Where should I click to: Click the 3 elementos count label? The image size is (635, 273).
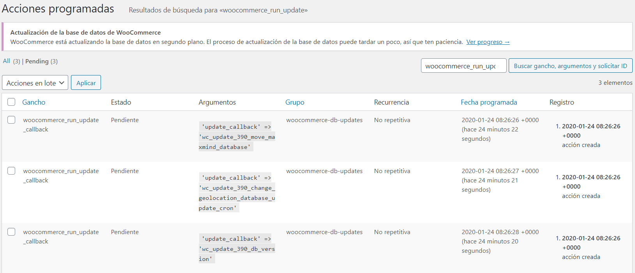coord(616,83)
